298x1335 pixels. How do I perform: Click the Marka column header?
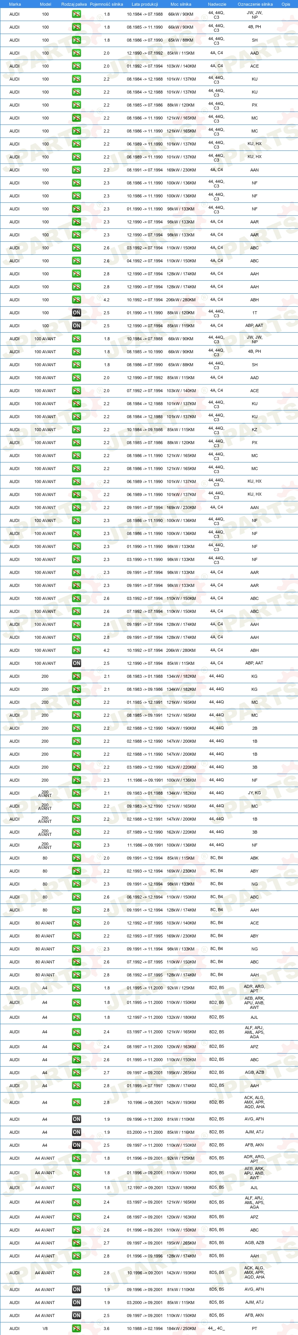(15, 4)
